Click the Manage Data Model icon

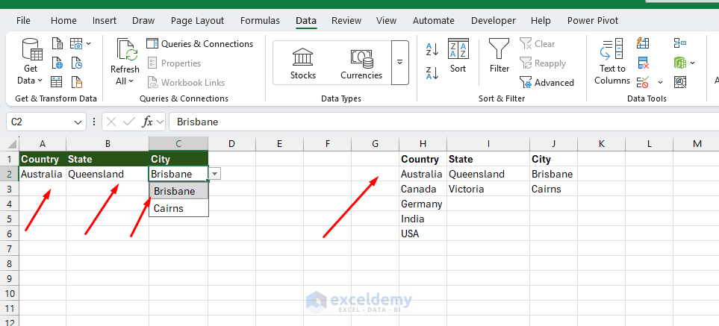[680, 82]
